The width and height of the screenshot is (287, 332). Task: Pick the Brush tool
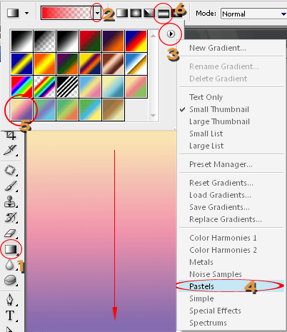point(11,186)
